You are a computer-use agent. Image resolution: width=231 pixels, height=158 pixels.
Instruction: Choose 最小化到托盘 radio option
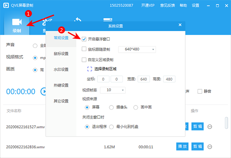[x=113, y=126]
